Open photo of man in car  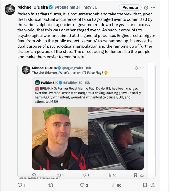[x=116, y=138]
